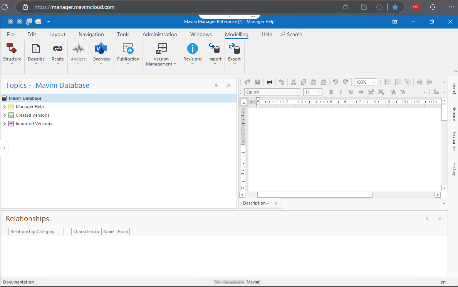
Task: Open the Describe ribbon tool
Action: [x=36, y=53]
